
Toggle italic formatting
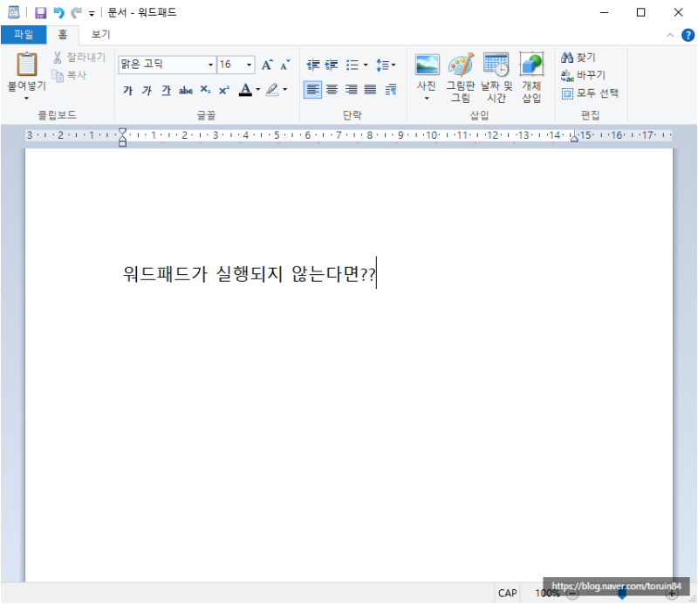click(x=146, y=90)
